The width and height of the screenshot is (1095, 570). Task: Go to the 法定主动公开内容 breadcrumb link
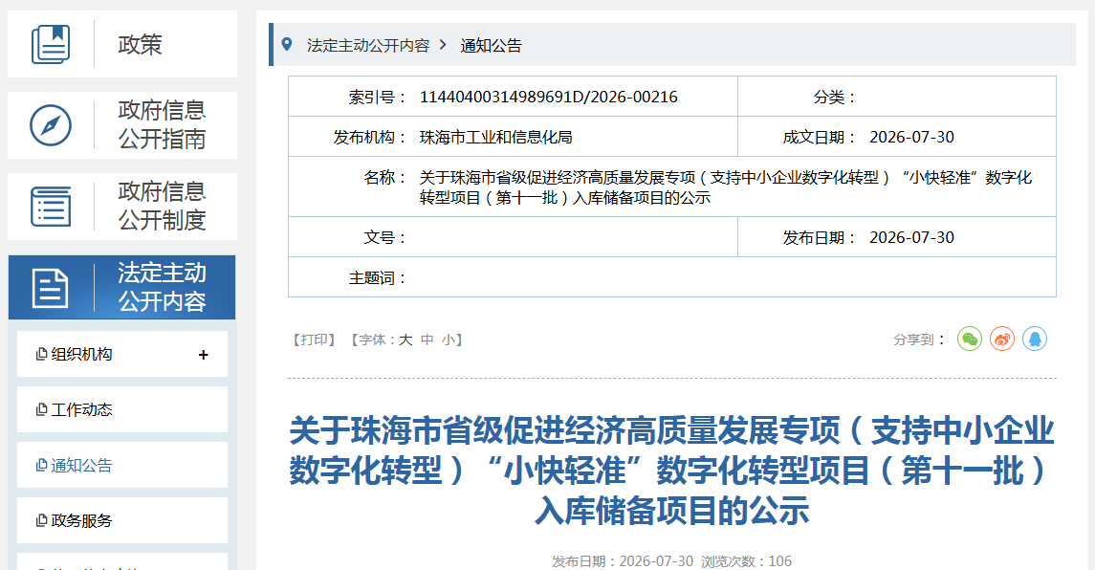[x=368, y=45]
